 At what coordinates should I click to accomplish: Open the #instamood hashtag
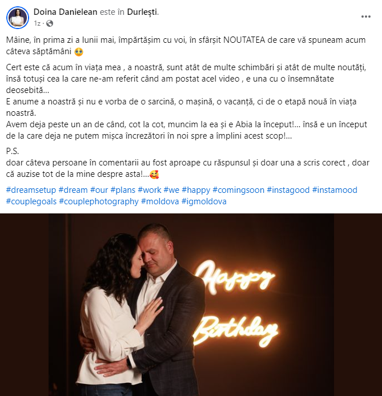point(335,190)
